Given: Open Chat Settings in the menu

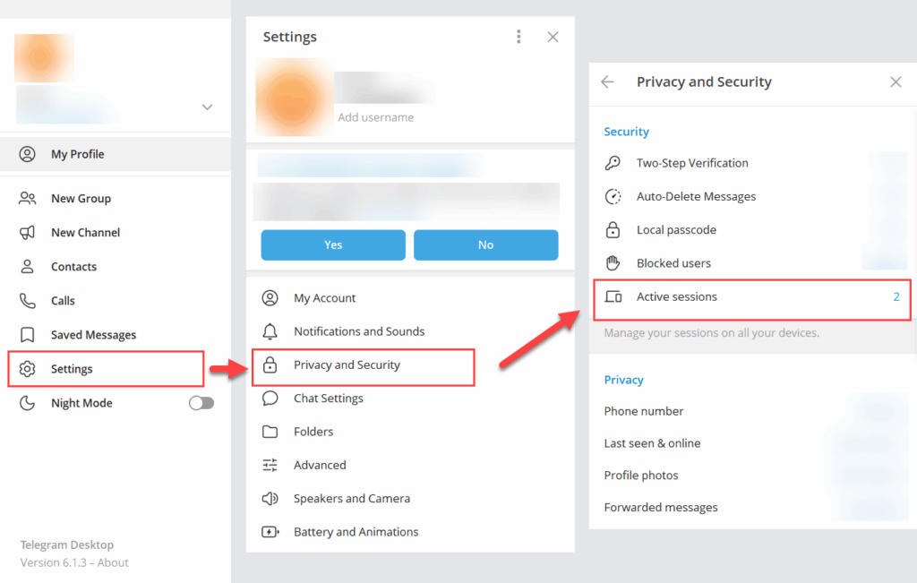Looking at the screenshot, I should (329, 399).
